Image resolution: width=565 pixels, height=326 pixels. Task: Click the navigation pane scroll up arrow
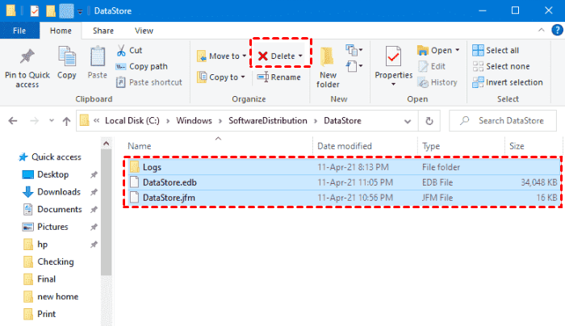tap(106, 144)
